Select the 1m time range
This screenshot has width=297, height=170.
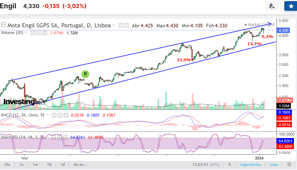(x=35, y=164)
